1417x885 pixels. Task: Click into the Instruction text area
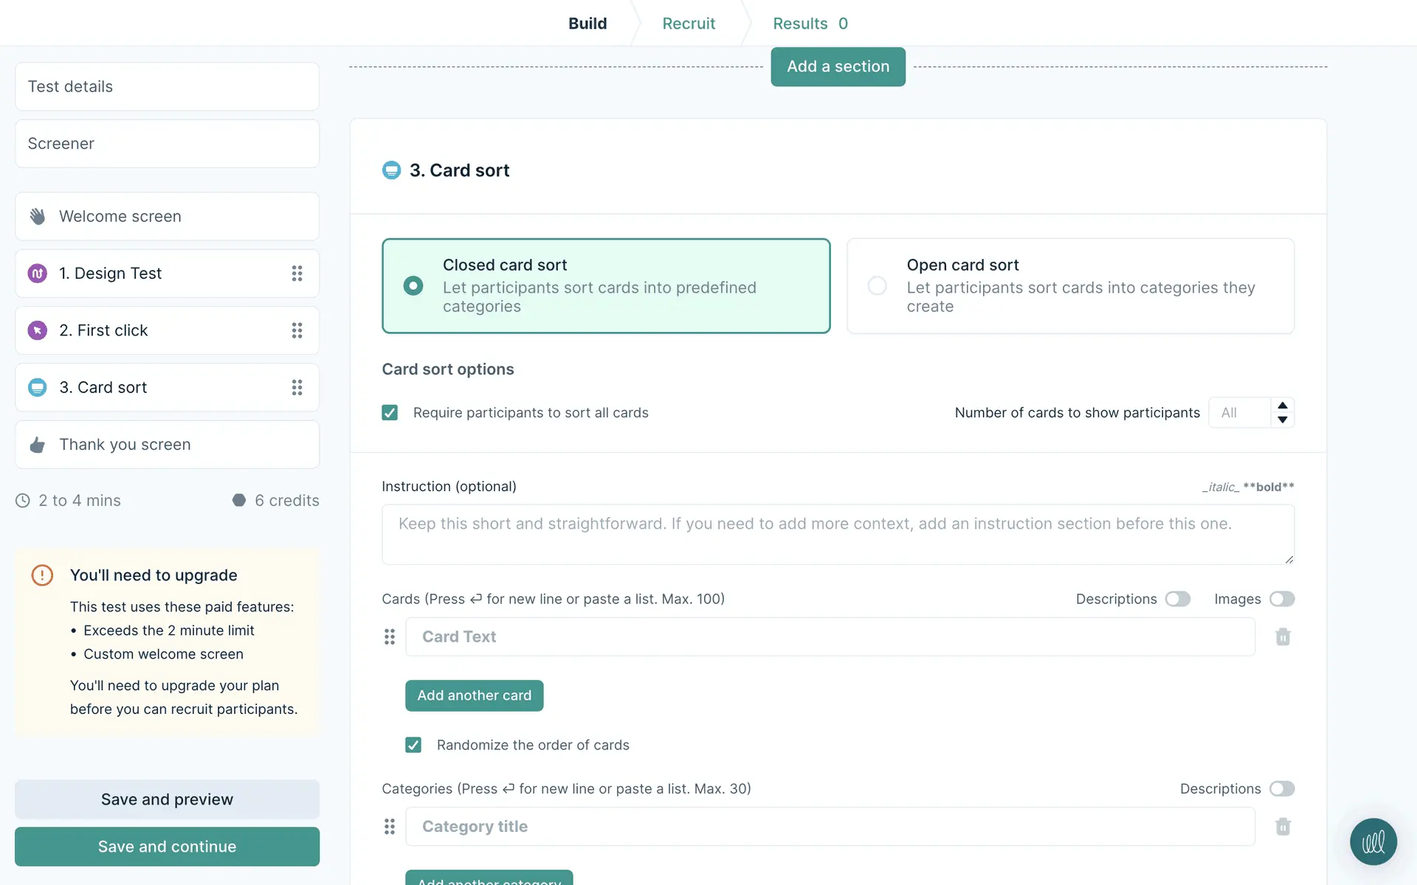pos(838,535)
